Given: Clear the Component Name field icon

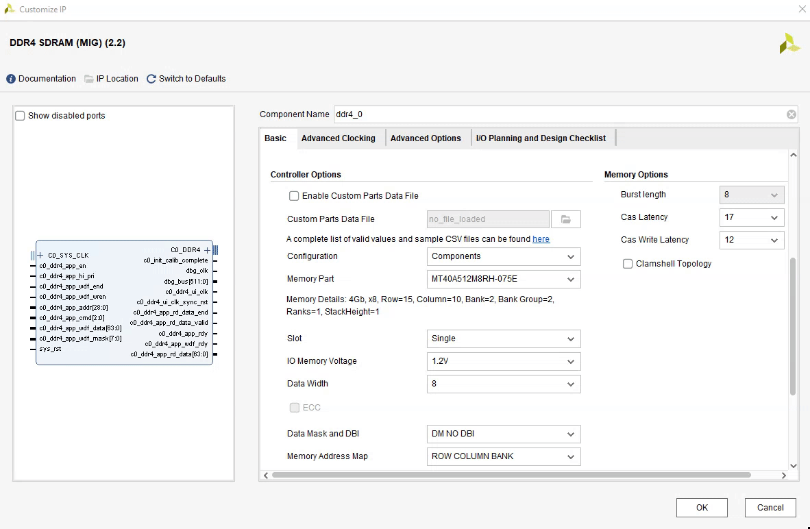Looking at the screenshot, I should 791,114.
